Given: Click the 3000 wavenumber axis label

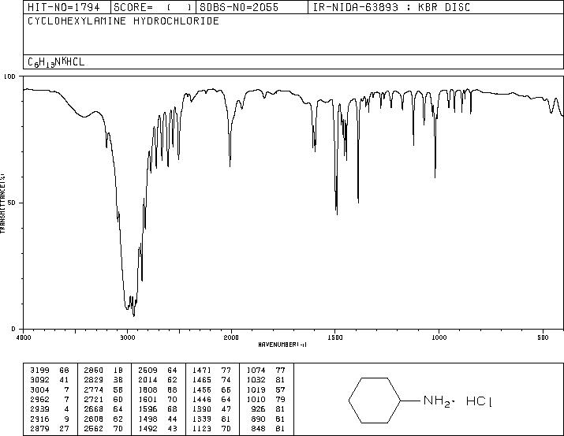Looking at the screenshot, I should pos(127,337).
